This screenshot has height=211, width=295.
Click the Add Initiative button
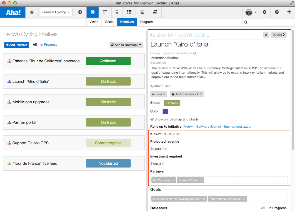click(x=17, y=45)
